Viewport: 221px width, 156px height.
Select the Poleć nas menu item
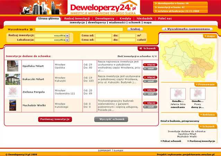165,19
